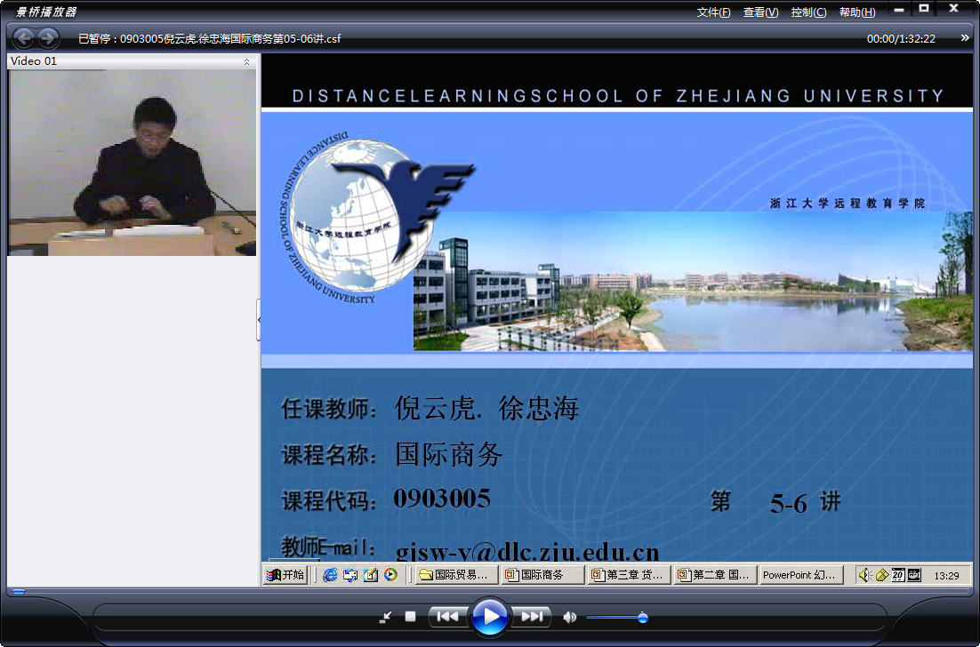Collapse the side panel using splitter arrow
Screen dimensions: 980x647
pos(259,320)
